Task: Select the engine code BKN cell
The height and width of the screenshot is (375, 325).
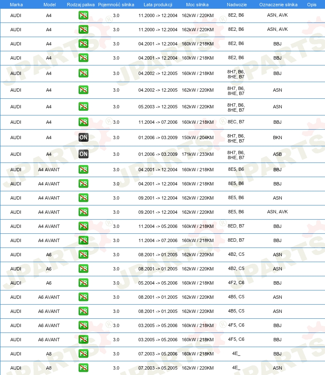Action: 278,137
